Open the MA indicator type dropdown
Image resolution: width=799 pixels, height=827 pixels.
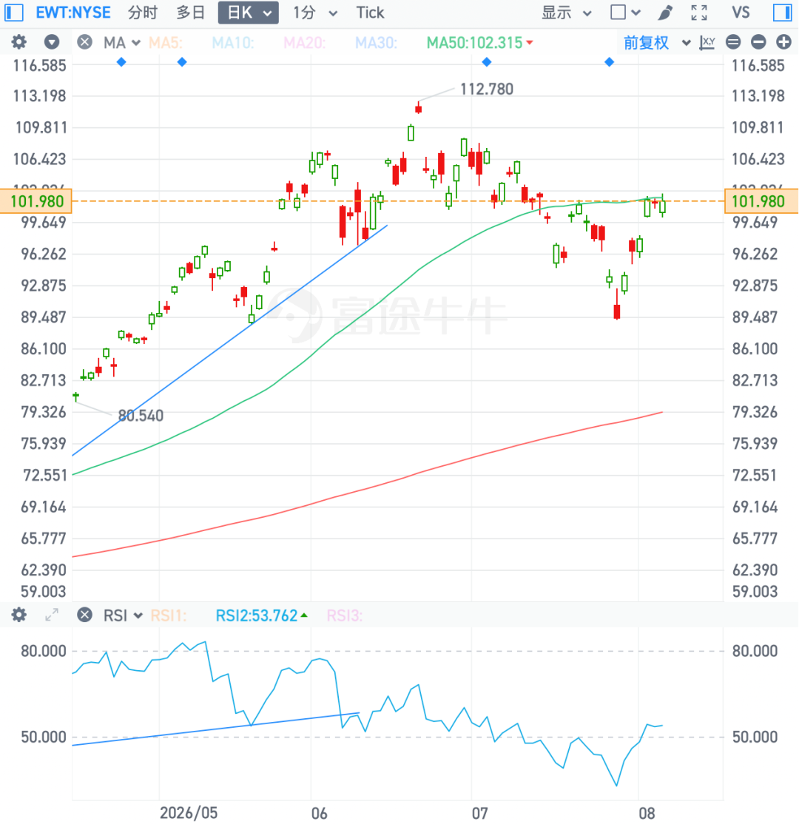[x=122, y=42]
